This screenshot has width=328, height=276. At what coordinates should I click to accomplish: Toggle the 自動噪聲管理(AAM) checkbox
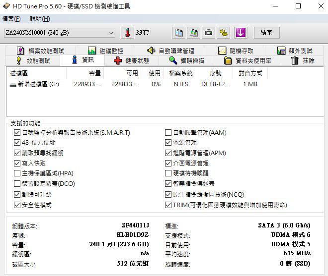(168, 133)
